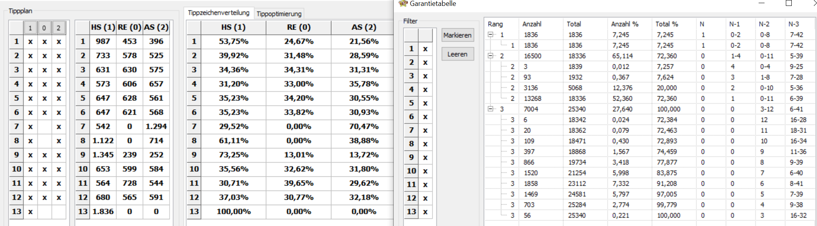Collapse the Rang 3 tree node
The width and height of the screenshot is (817, 226).
coord(490,109)
